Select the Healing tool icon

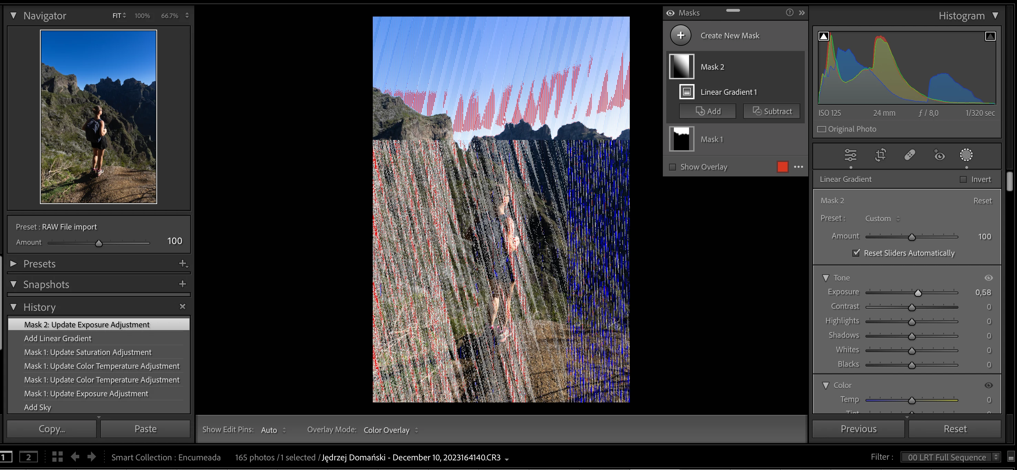910,155
